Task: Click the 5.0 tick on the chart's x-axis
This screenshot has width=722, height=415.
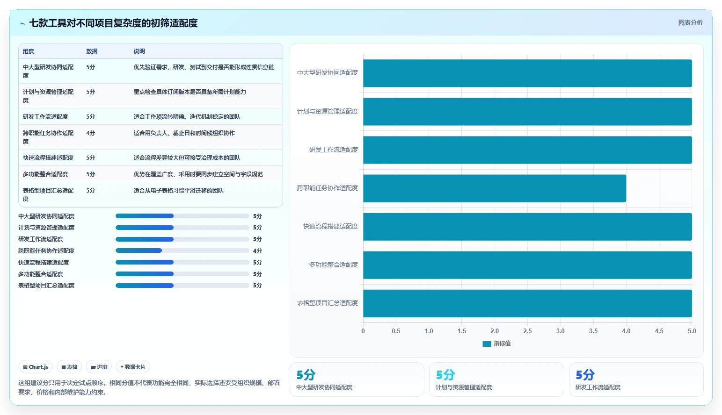Action: click(x=692, y=331)
